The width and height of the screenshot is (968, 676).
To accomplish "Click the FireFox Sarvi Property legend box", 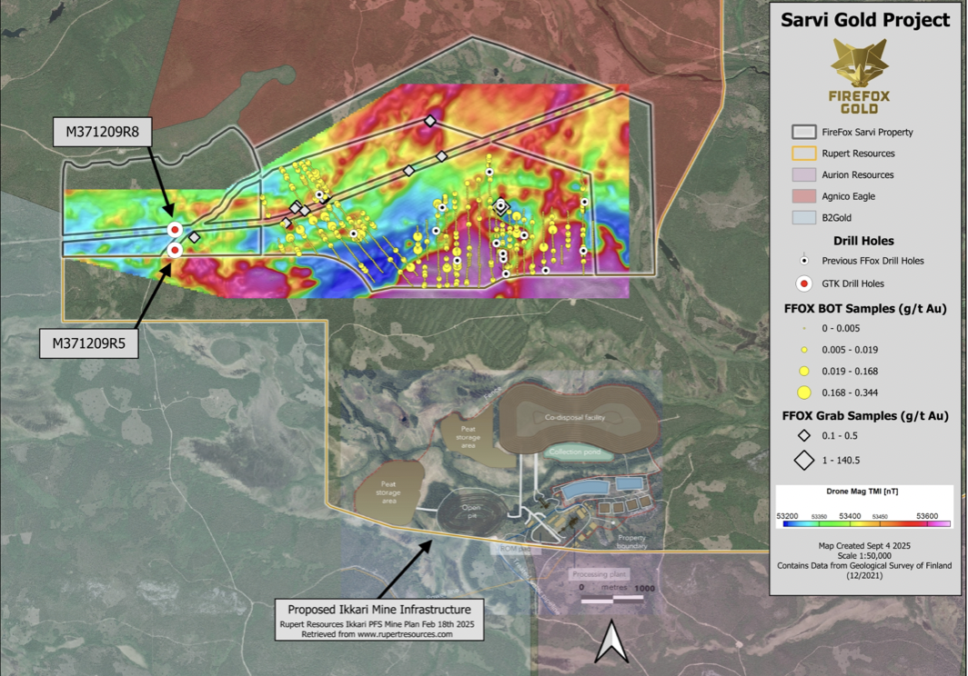I will (804, 132).
